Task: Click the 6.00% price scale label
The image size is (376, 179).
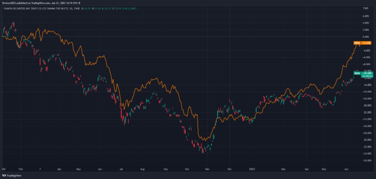Action: 365,16
